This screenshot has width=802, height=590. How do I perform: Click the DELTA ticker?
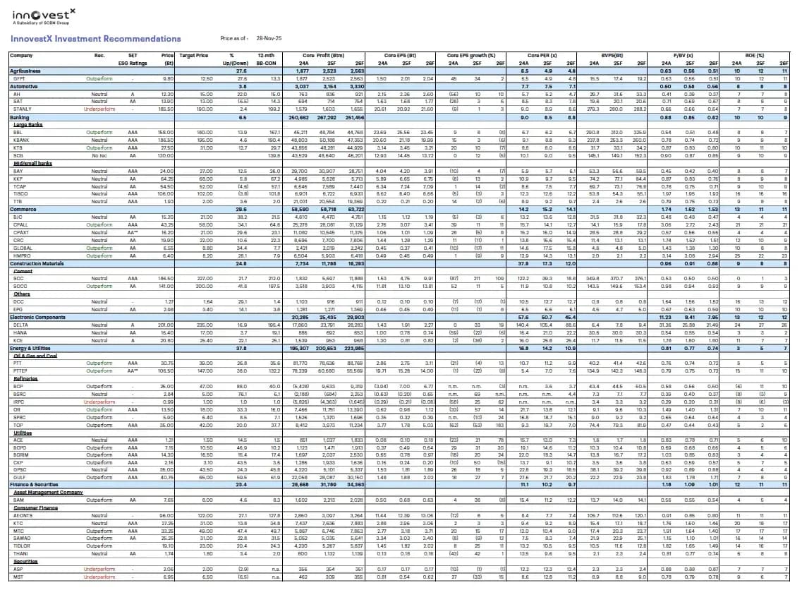coord(20,325)
